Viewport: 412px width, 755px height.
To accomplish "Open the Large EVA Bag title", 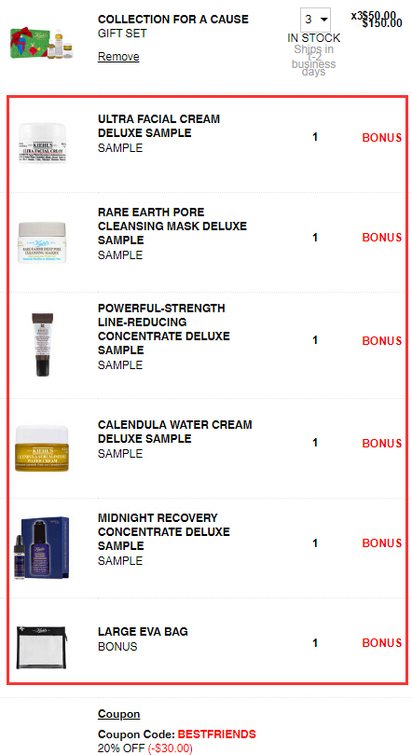I will coord(143,631).
